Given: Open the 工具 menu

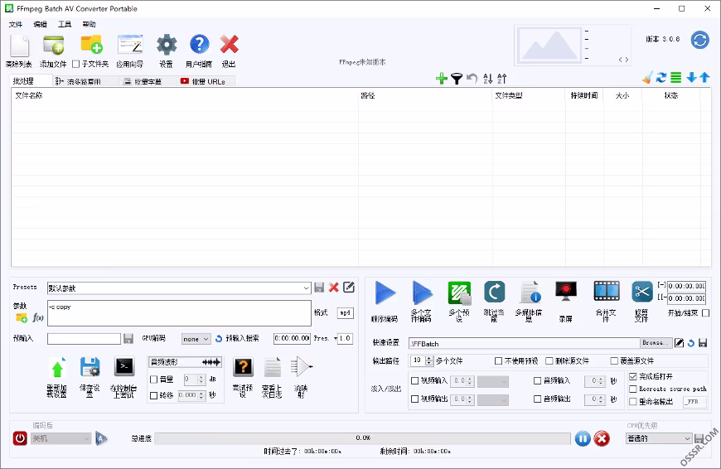Looking at the screenshot, I should tap(65, 24).
